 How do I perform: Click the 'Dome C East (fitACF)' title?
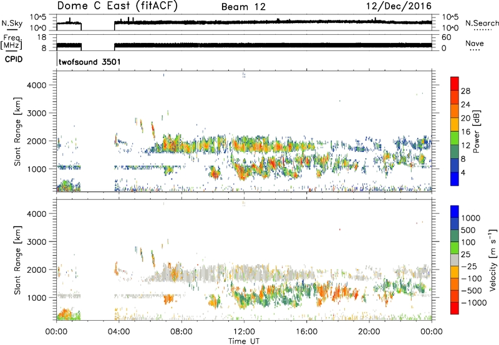(117, 6)
